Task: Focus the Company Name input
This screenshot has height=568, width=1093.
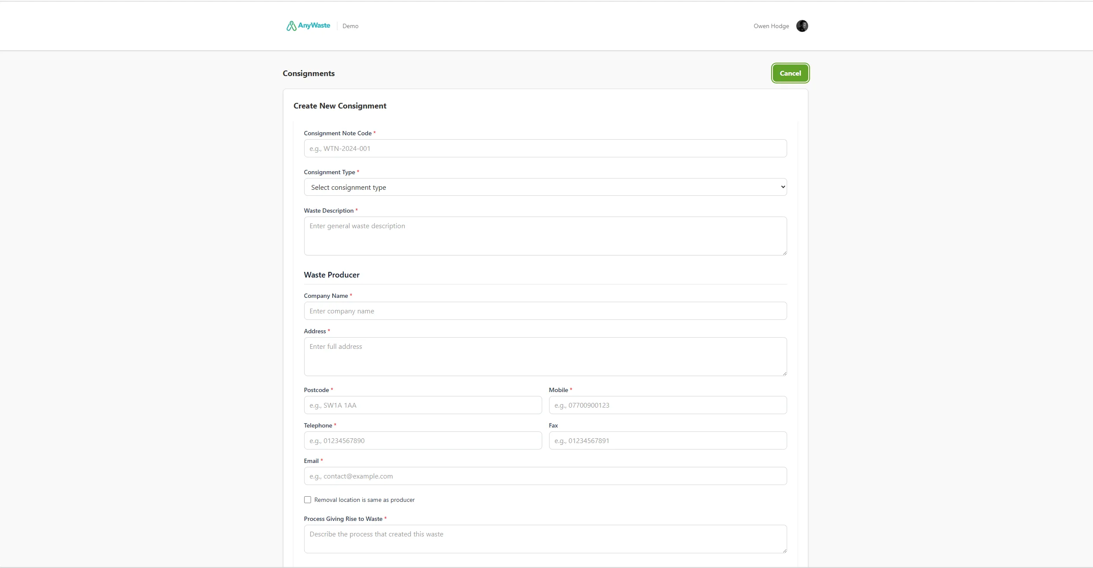Action: click(x=545, y=311)
